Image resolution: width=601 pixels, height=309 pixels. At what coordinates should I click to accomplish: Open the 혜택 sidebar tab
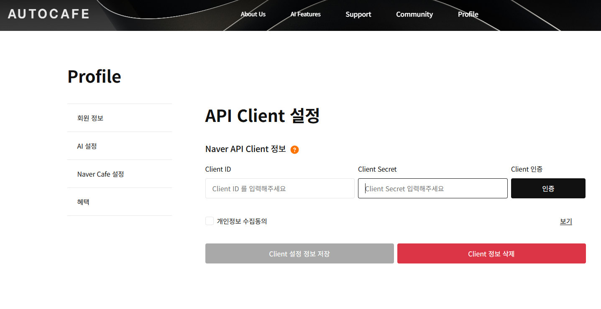tap(83, 202)
